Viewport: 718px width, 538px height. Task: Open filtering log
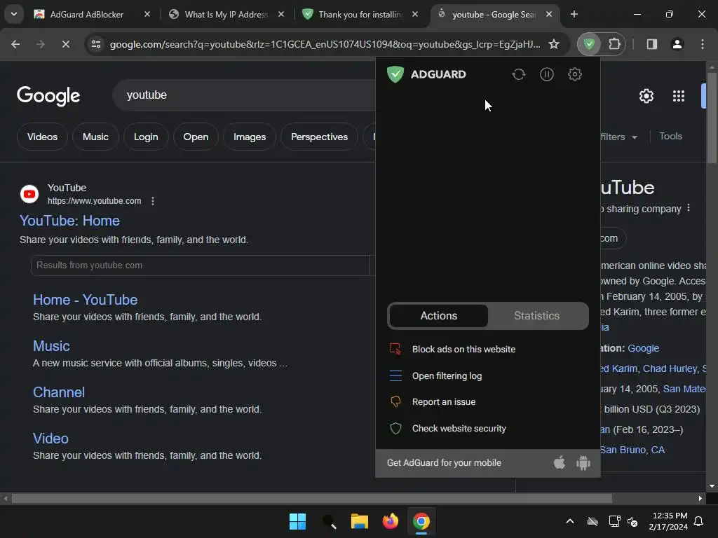point(447,375)
